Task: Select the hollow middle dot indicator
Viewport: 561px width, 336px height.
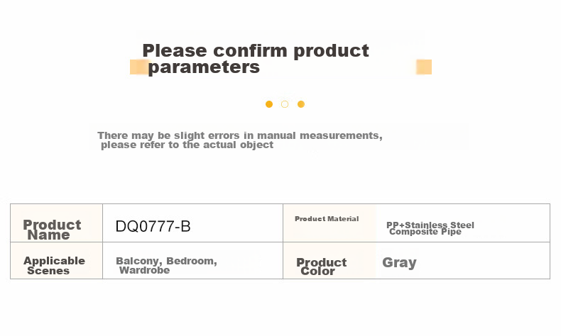Action: (285, 104)
